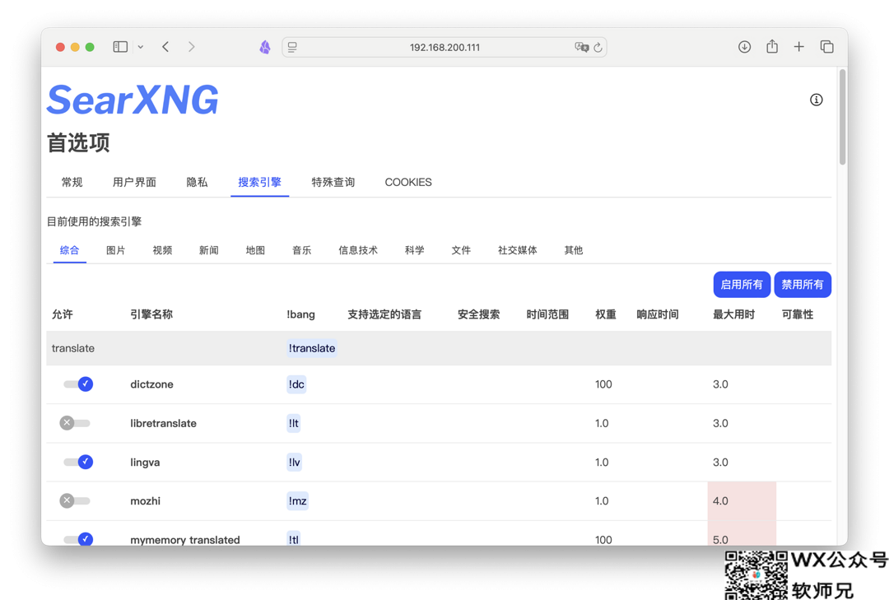Open a new tab with plus icon
The height and width of the screenshot is (600, 889).
(x=798, y=47)
